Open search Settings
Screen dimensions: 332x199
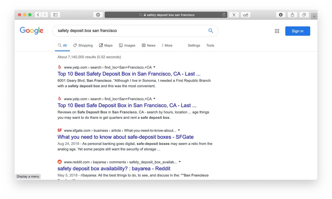click(x=194, y=46)
